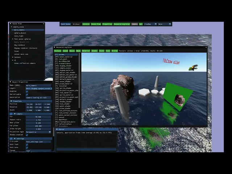This screenshot has height=174, width=232.
Task: Toggle the camera component checkbox
Action: tap(11, 114)
